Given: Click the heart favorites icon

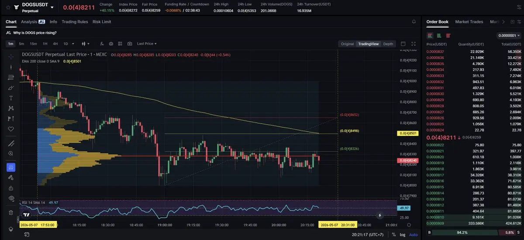Looking at the screenshot, I should pyautogui.click(x=11, y=129).
